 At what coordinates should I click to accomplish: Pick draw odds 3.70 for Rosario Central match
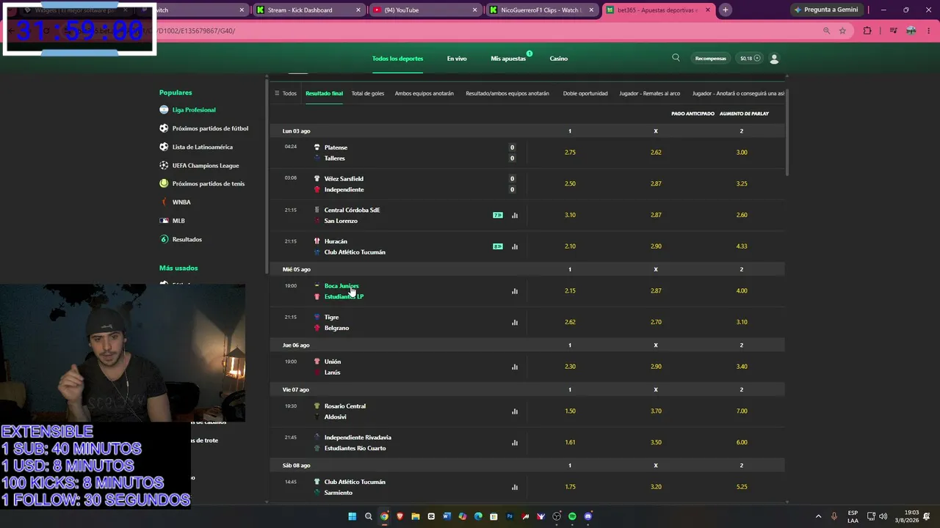(656, 411)
